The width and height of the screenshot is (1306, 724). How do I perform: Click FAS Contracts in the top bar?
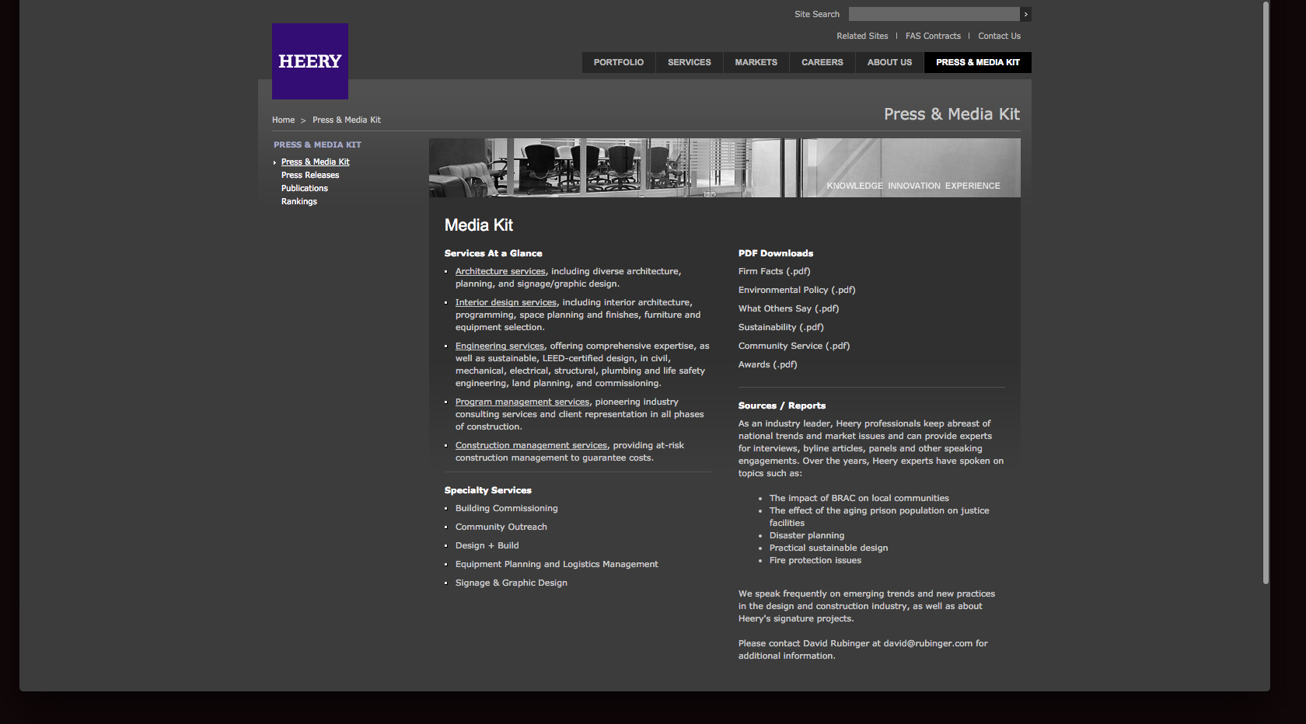tap(934, 36)
